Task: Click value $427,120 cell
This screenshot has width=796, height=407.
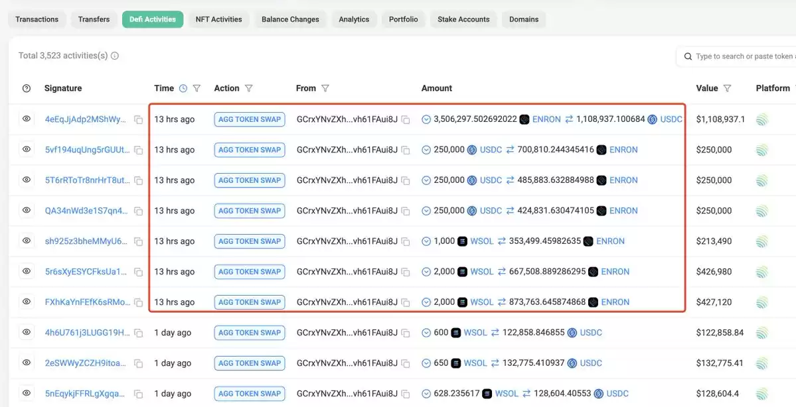Action: (714, 302)
